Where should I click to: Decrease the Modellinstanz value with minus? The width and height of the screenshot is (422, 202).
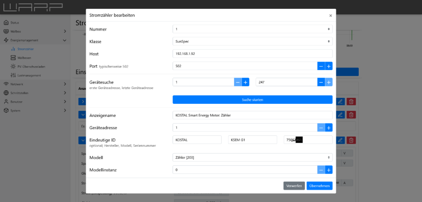pyautogui.click(x=321, y=170)
